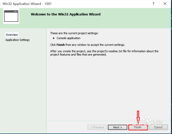Go to the next wizard page

point(118,127)
